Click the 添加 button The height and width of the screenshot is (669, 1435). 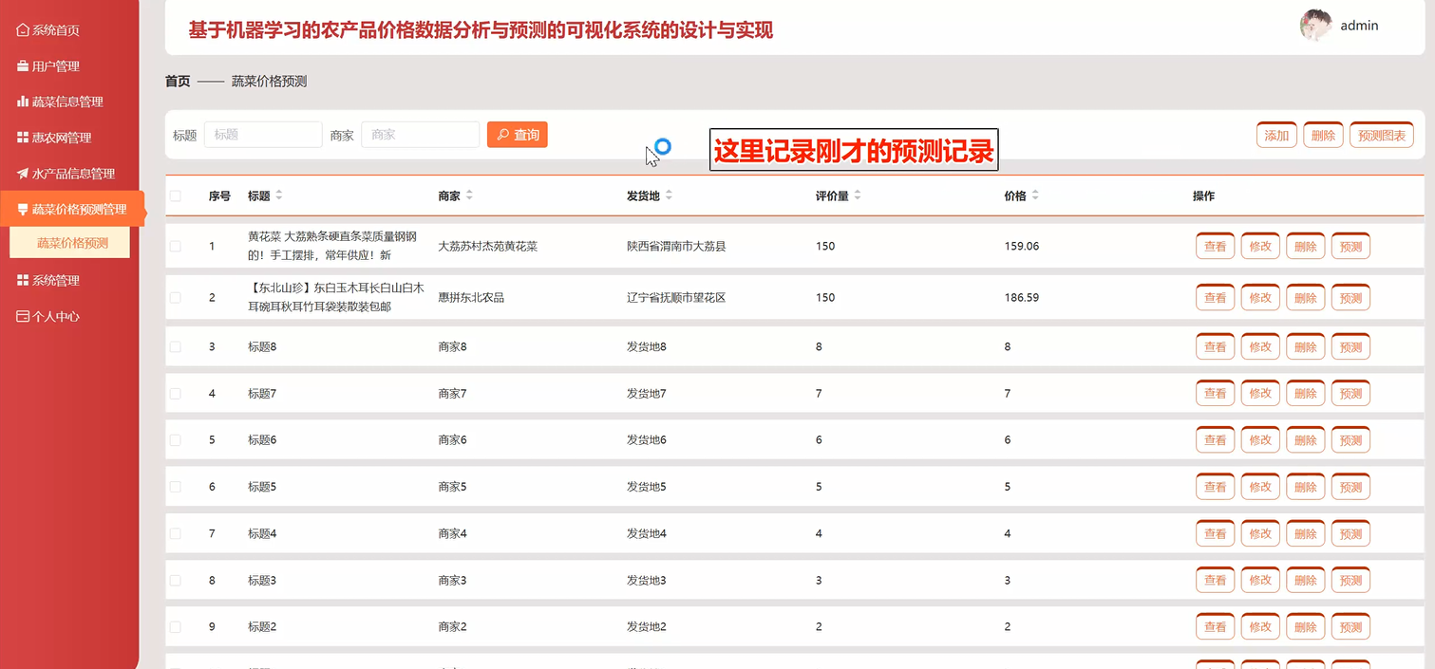(x=1276, y=136)
